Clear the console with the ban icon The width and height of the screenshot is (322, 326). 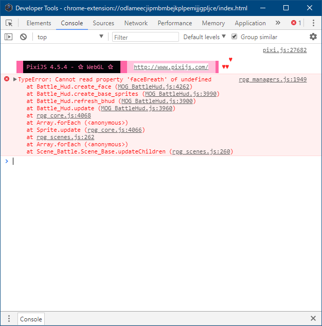(x=23, y=37)
